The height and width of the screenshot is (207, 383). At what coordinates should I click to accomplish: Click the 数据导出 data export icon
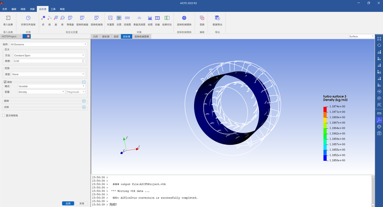pos(217,18)
